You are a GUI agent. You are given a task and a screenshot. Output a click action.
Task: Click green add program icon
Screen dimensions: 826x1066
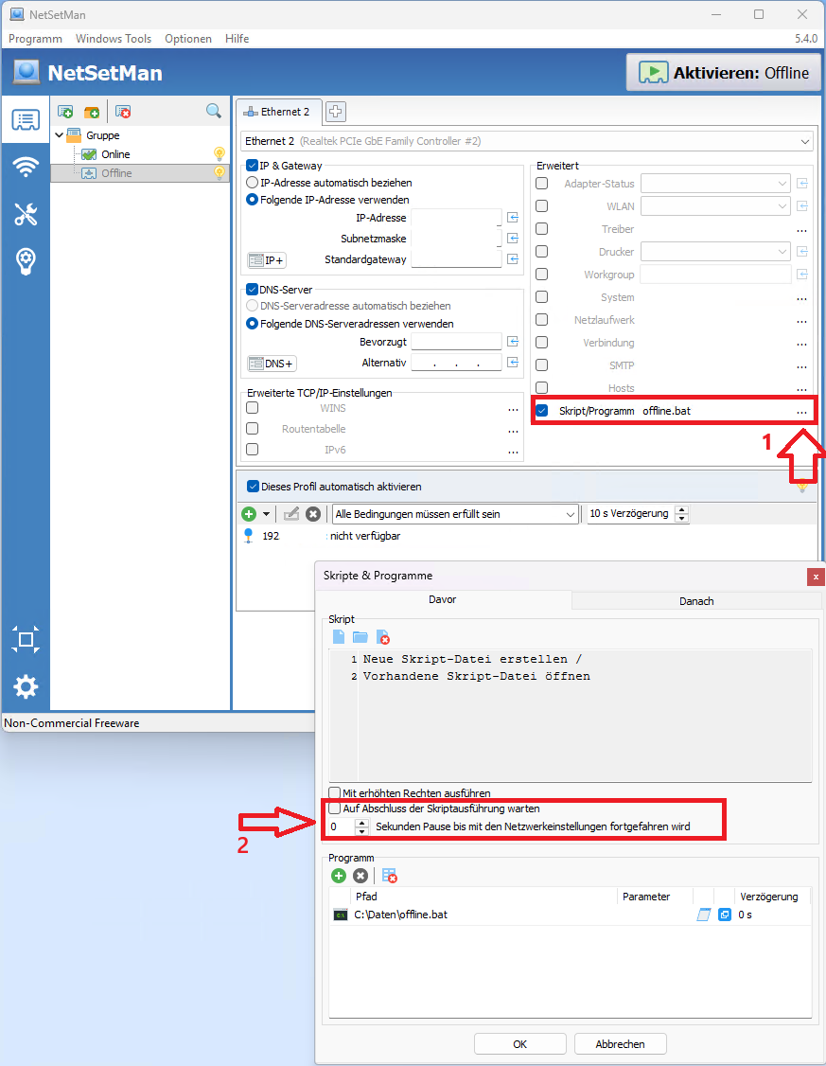point(339,876)
